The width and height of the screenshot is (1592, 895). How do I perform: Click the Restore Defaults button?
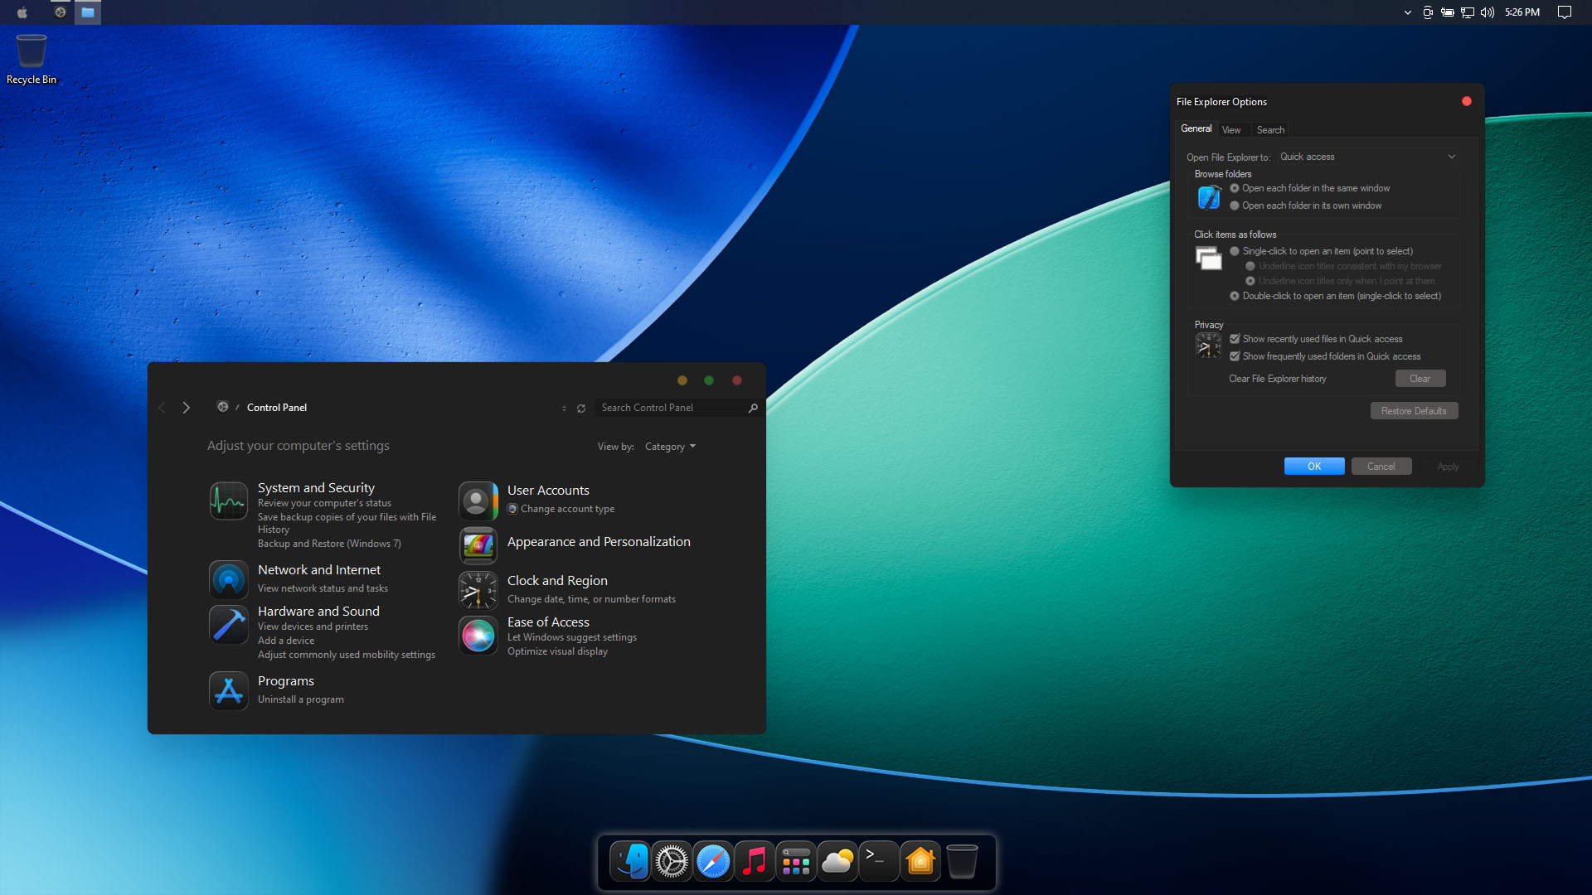[x=1414, y=410]
